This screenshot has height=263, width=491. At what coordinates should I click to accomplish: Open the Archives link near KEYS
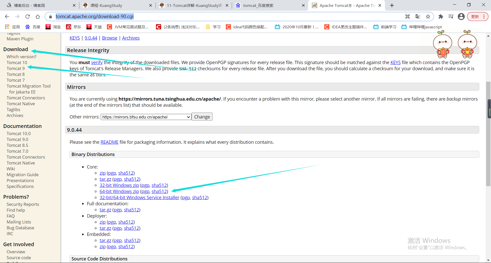coord(131,38)
